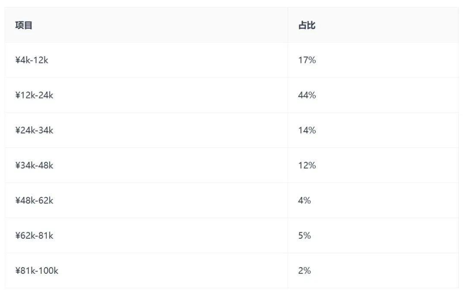
Task: Select the ¥81k-100k row label
Action: pos(37,271)
